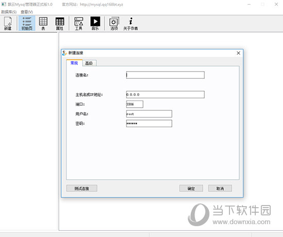Image resolution: width=283 pixels, height=237 pixels.
Task: Click the 新建连接 dialog title icon
Action: tap(64, 53)
